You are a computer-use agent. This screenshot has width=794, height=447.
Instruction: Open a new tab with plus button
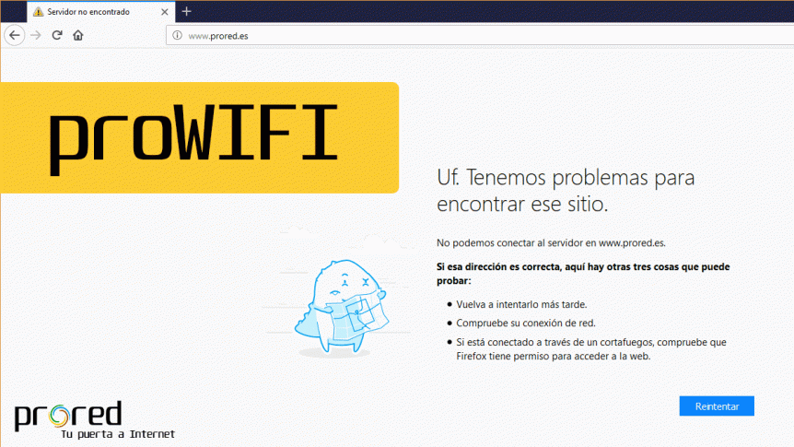[x=186, y=11]
